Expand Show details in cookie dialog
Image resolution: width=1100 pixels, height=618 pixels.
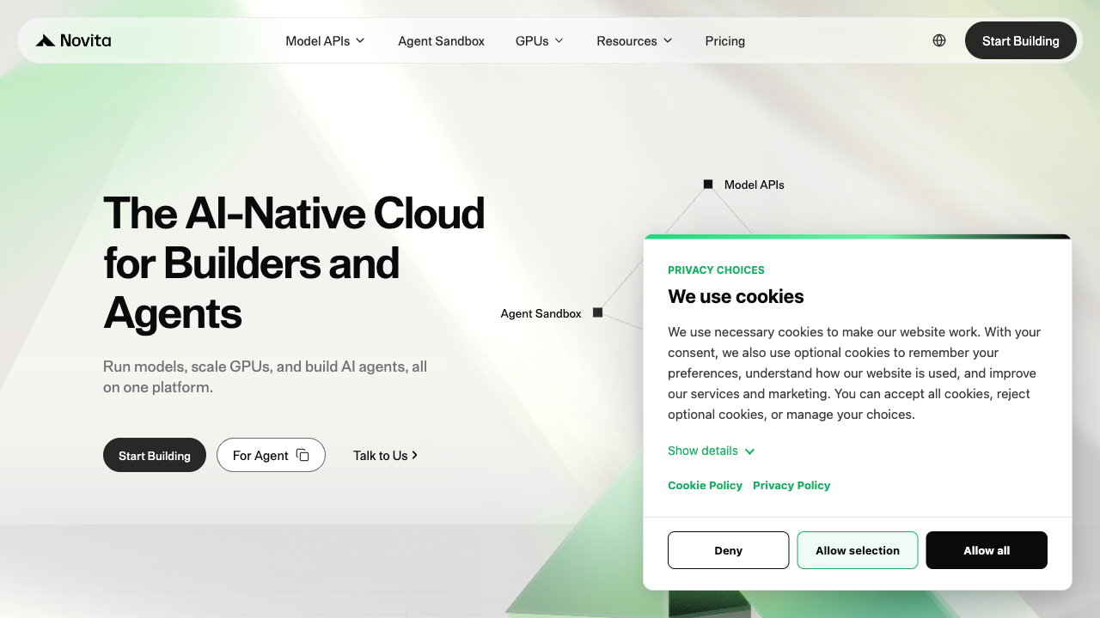(712, 451)
